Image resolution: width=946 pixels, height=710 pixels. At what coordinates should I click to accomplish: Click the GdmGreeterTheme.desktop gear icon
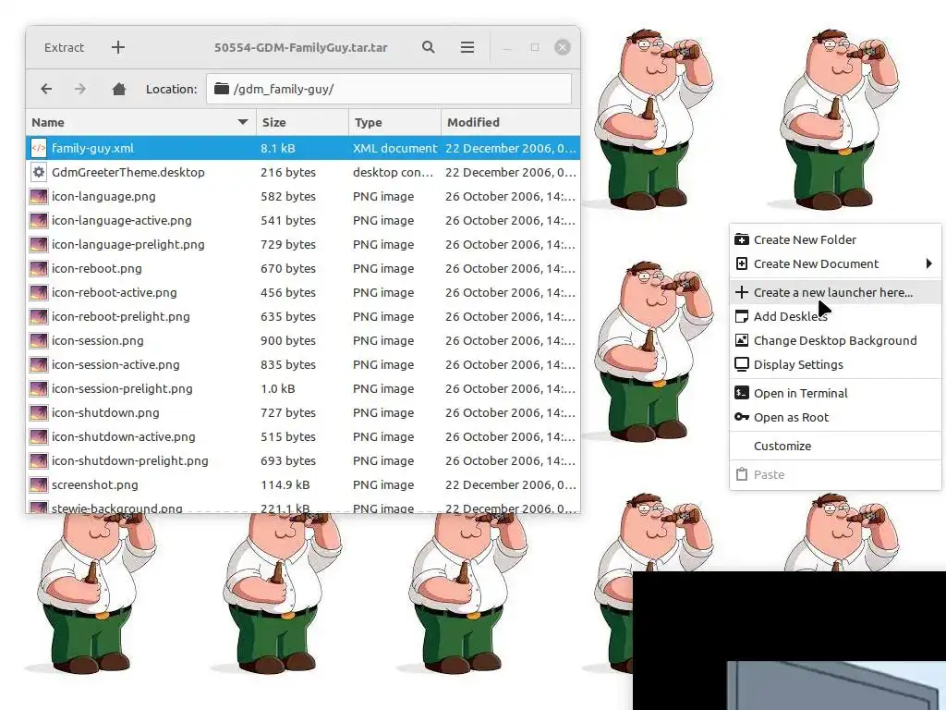coord(39,172)
